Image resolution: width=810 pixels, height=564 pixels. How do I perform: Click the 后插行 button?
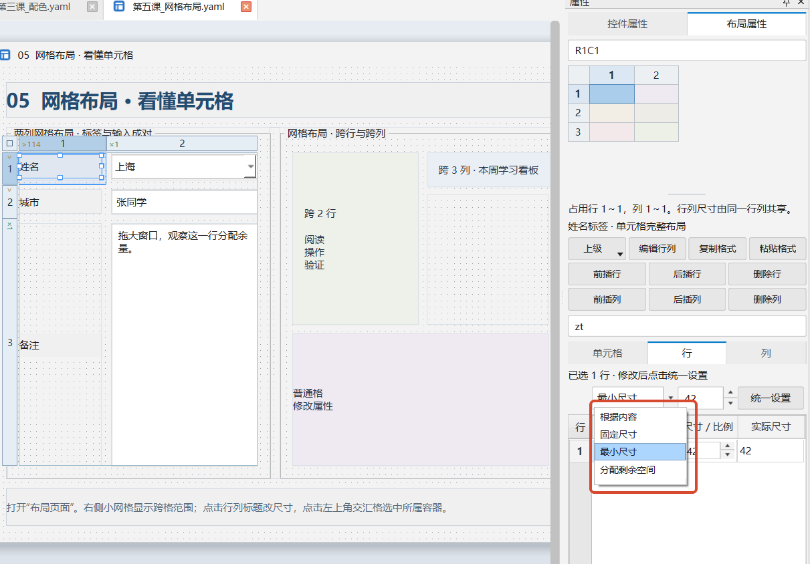[x=687, y=274]
